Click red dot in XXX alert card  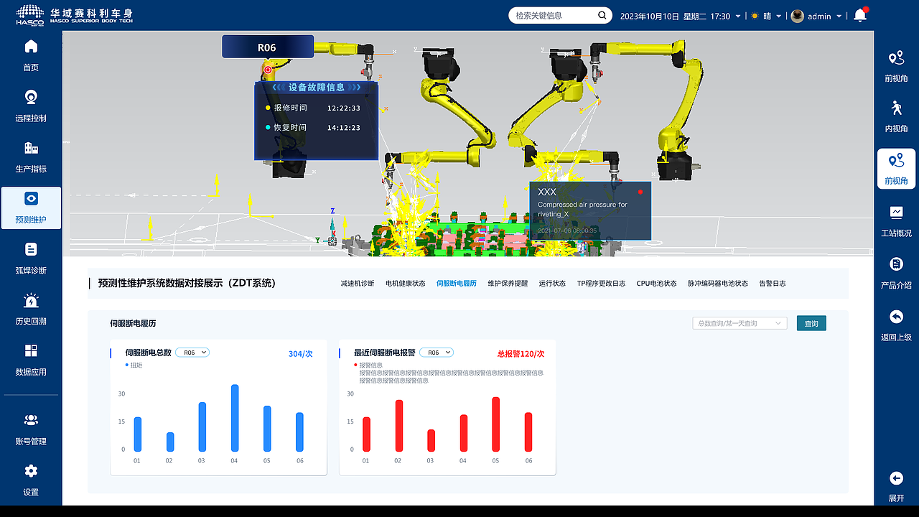pyautogui.click(x=640, y=192)
